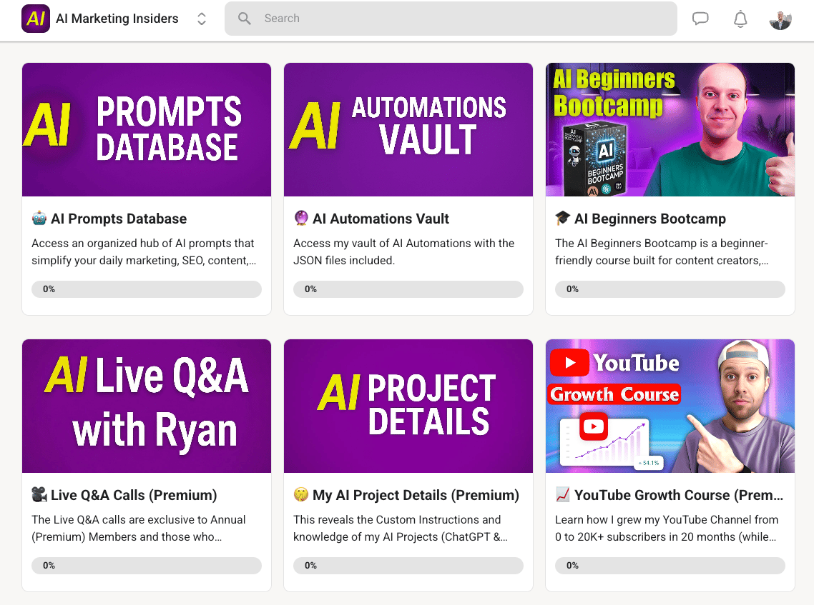Expand the community switcher chevrons

[x=202, y=19]
